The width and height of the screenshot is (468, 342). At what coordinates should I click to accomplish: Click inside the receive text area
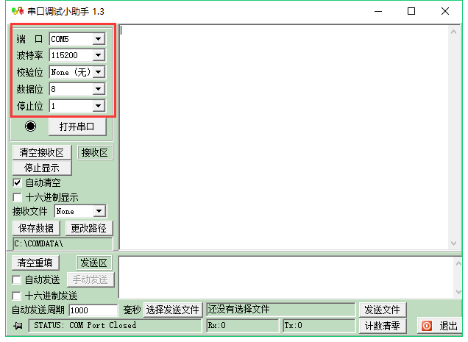283,137
